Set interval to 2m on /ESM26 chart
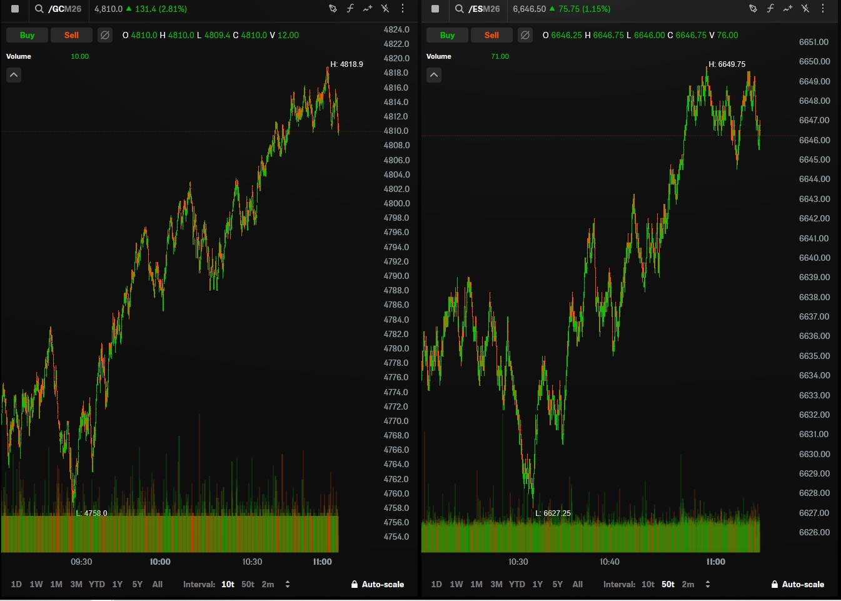Screen dimensions: 841x601 coord(688,584)
